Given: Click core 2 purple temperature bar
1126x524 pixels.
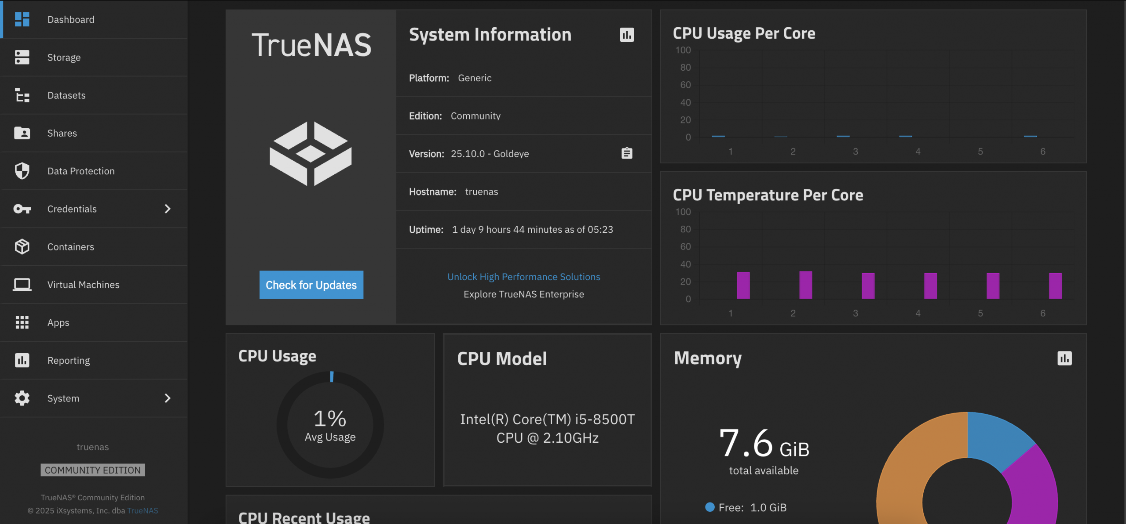Looking at the screenshot, I should (805, 285).
